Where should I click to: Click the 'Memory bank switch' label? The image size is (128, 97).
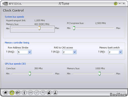point(110,47)
